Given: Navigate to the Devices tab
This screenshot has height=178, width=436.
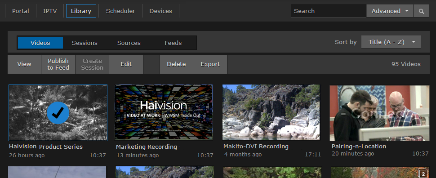Looking at the screenshot, I should [x=160, y=11].
